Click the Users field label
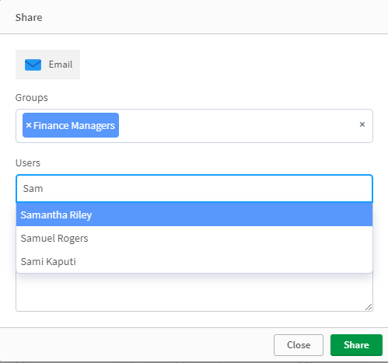 pos(28,163)
